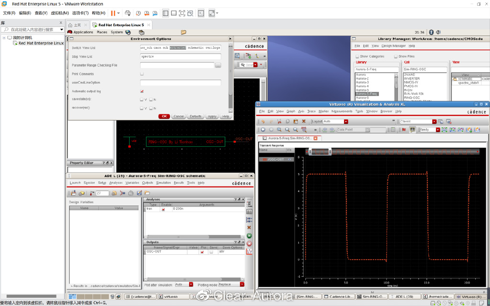Toggle the VMware library sidebar view icon
Viewport: 490px width, 306px height.
[x=166, y=13]
